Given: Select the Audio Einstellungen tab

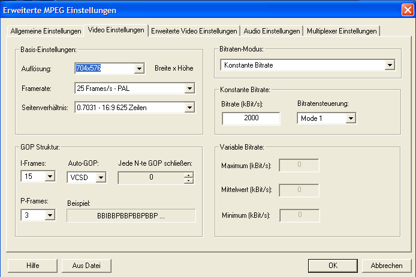Looking at the screenshot, I should pyautogui.click(x=272, y=31).
